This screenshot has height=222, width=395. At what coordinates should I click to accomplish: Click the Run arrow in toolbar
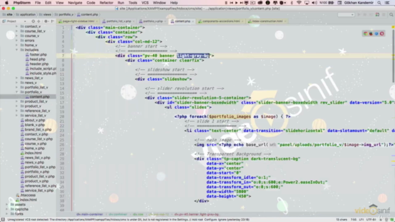359,15
